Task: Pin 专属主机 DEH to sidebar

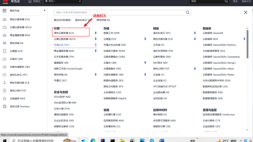Action: 96,45
